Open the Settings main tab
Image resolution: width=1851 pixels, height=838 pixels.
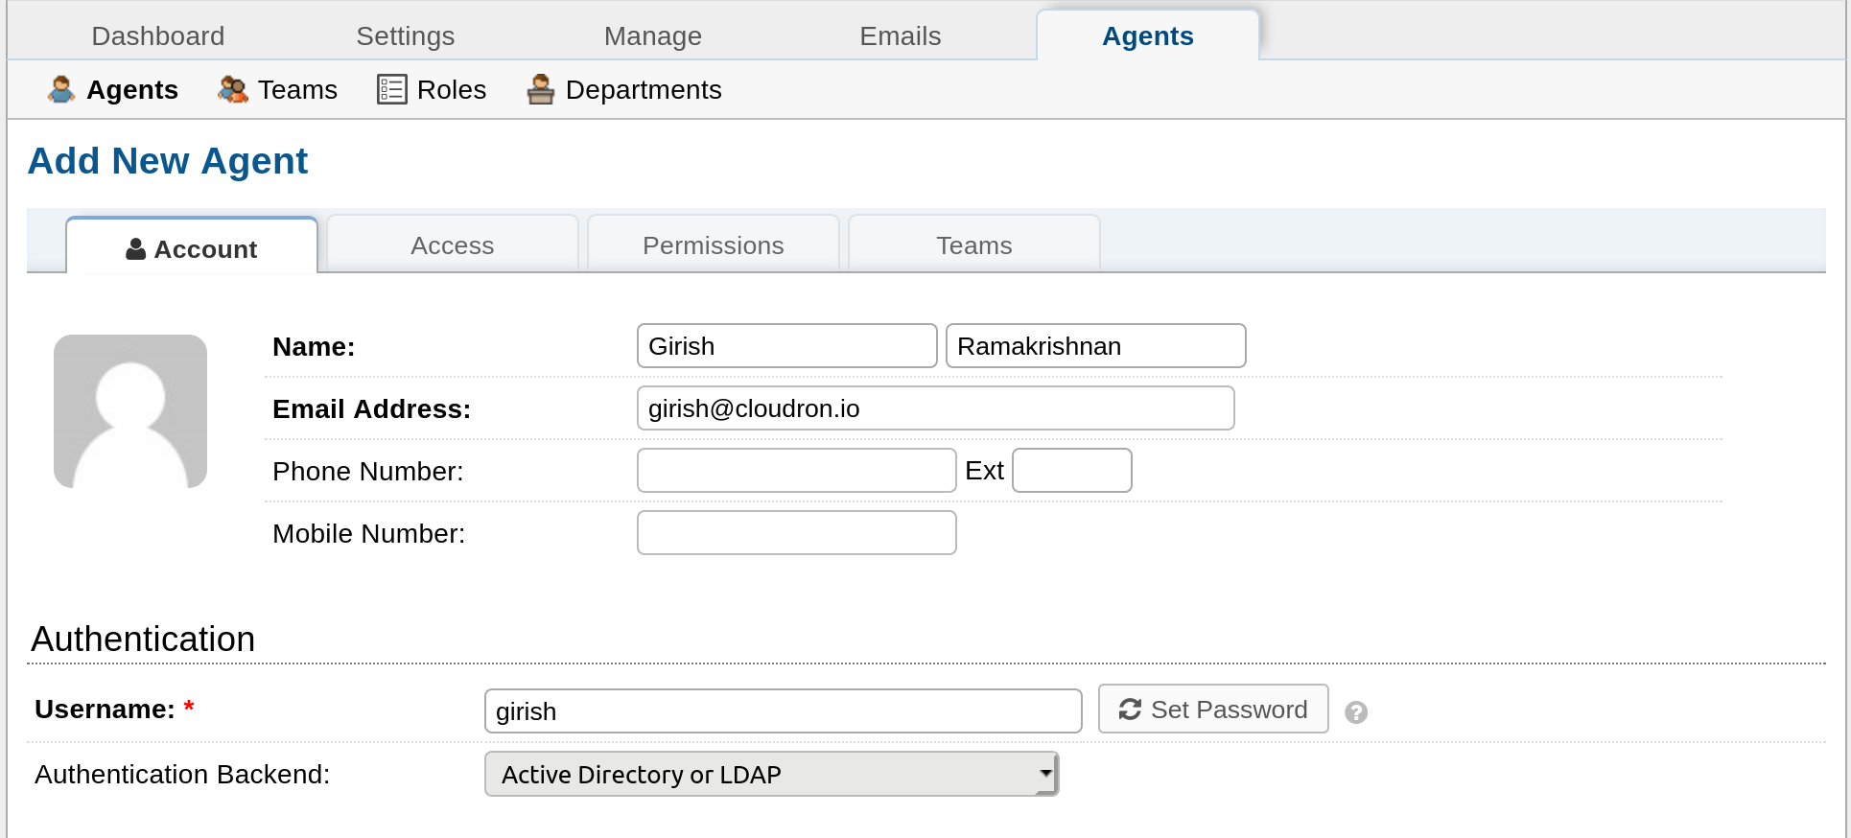click(405, 36)
